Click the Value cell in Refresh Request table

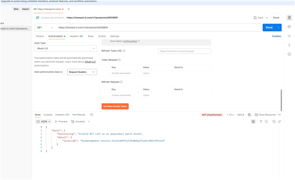157,95
